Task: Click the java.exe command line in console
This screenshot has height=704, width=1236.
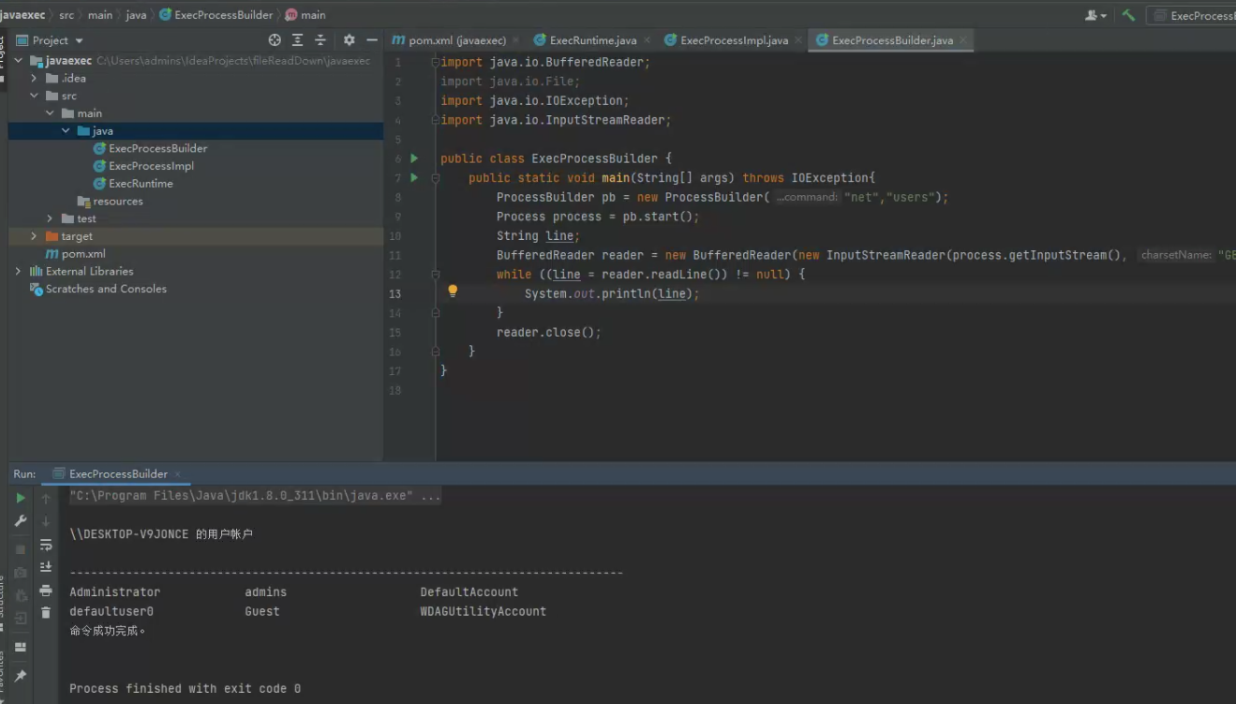Action: click(x=255, y=495)
